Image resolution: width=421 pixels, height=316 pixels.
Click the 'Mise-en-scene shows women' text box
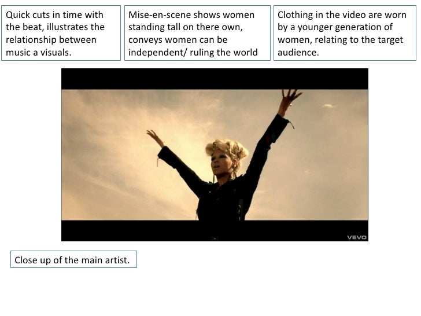(197, 33)
